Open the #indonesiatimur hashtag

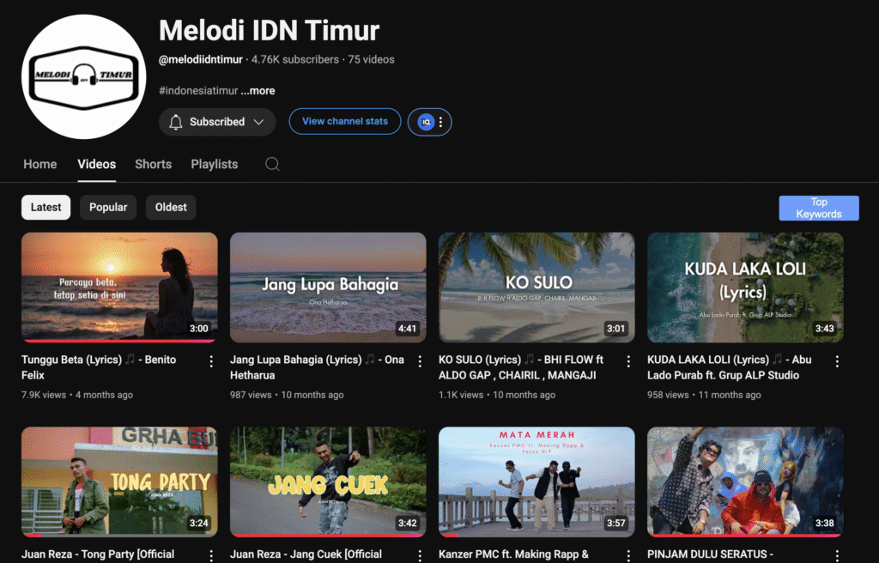pyautogui.click(x=198, y=91)
